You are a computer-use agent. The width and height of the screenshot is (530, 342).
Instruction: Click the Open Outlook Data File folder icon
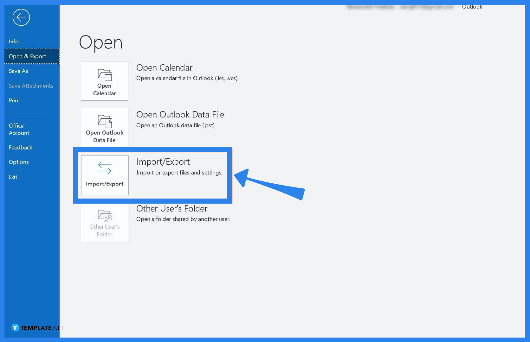[x=105, y=121]
